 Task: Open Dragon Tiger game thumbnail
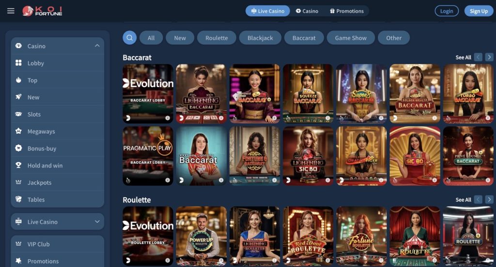tap(361, 156)
